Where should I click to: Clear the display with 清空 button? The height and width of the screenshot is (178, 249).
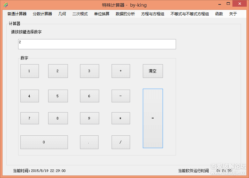[x=153, y=71]
